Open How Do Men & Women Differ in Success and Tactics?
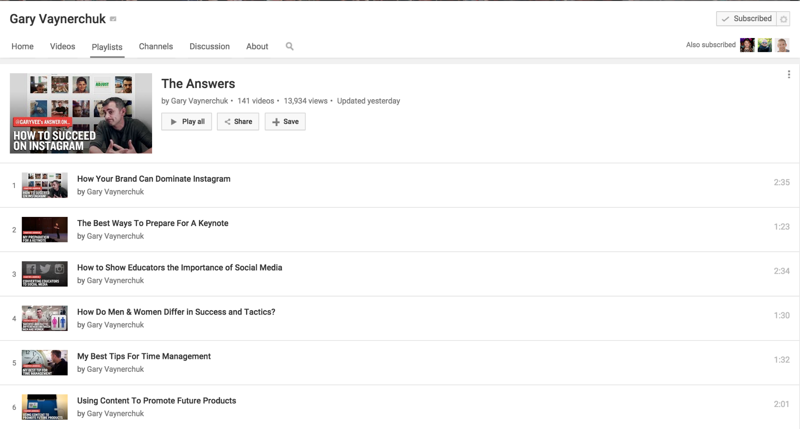 coord(176,312)
